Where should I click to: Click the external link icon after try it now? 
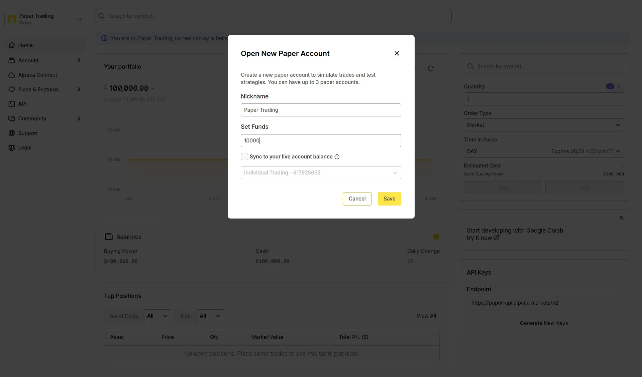coord(496,238)
